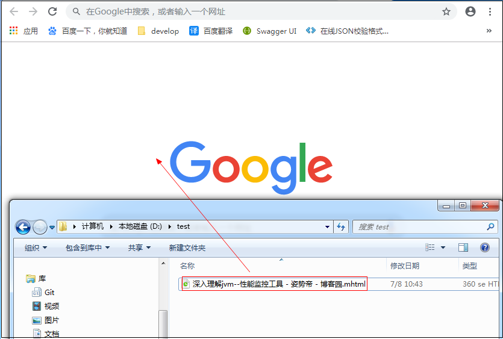Select the 图片 library in the sidebar
Viewport: 503px width, 339px height.
[46, 320]
